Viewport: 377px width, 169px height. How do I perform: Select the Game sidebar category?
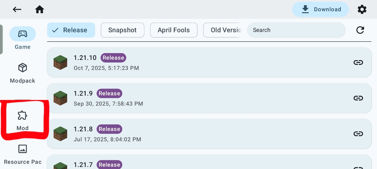23,38
